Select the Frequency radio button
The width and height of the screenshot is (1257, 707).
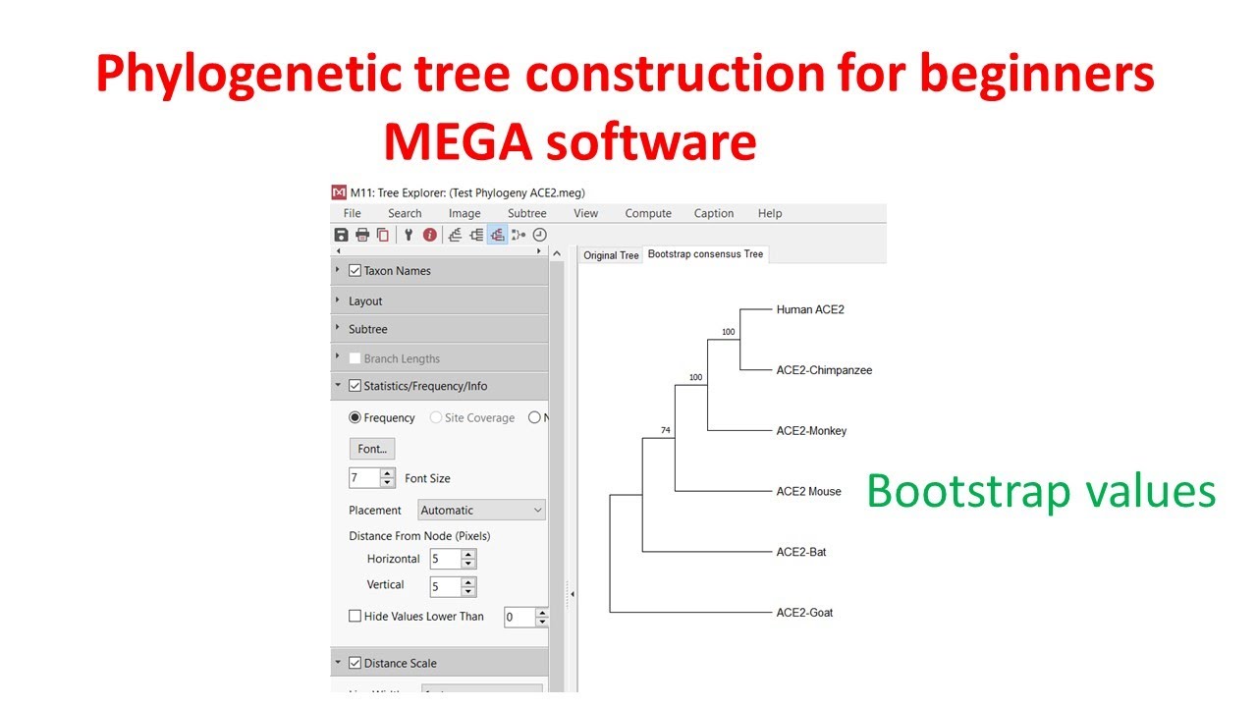[x=355, y=417]
